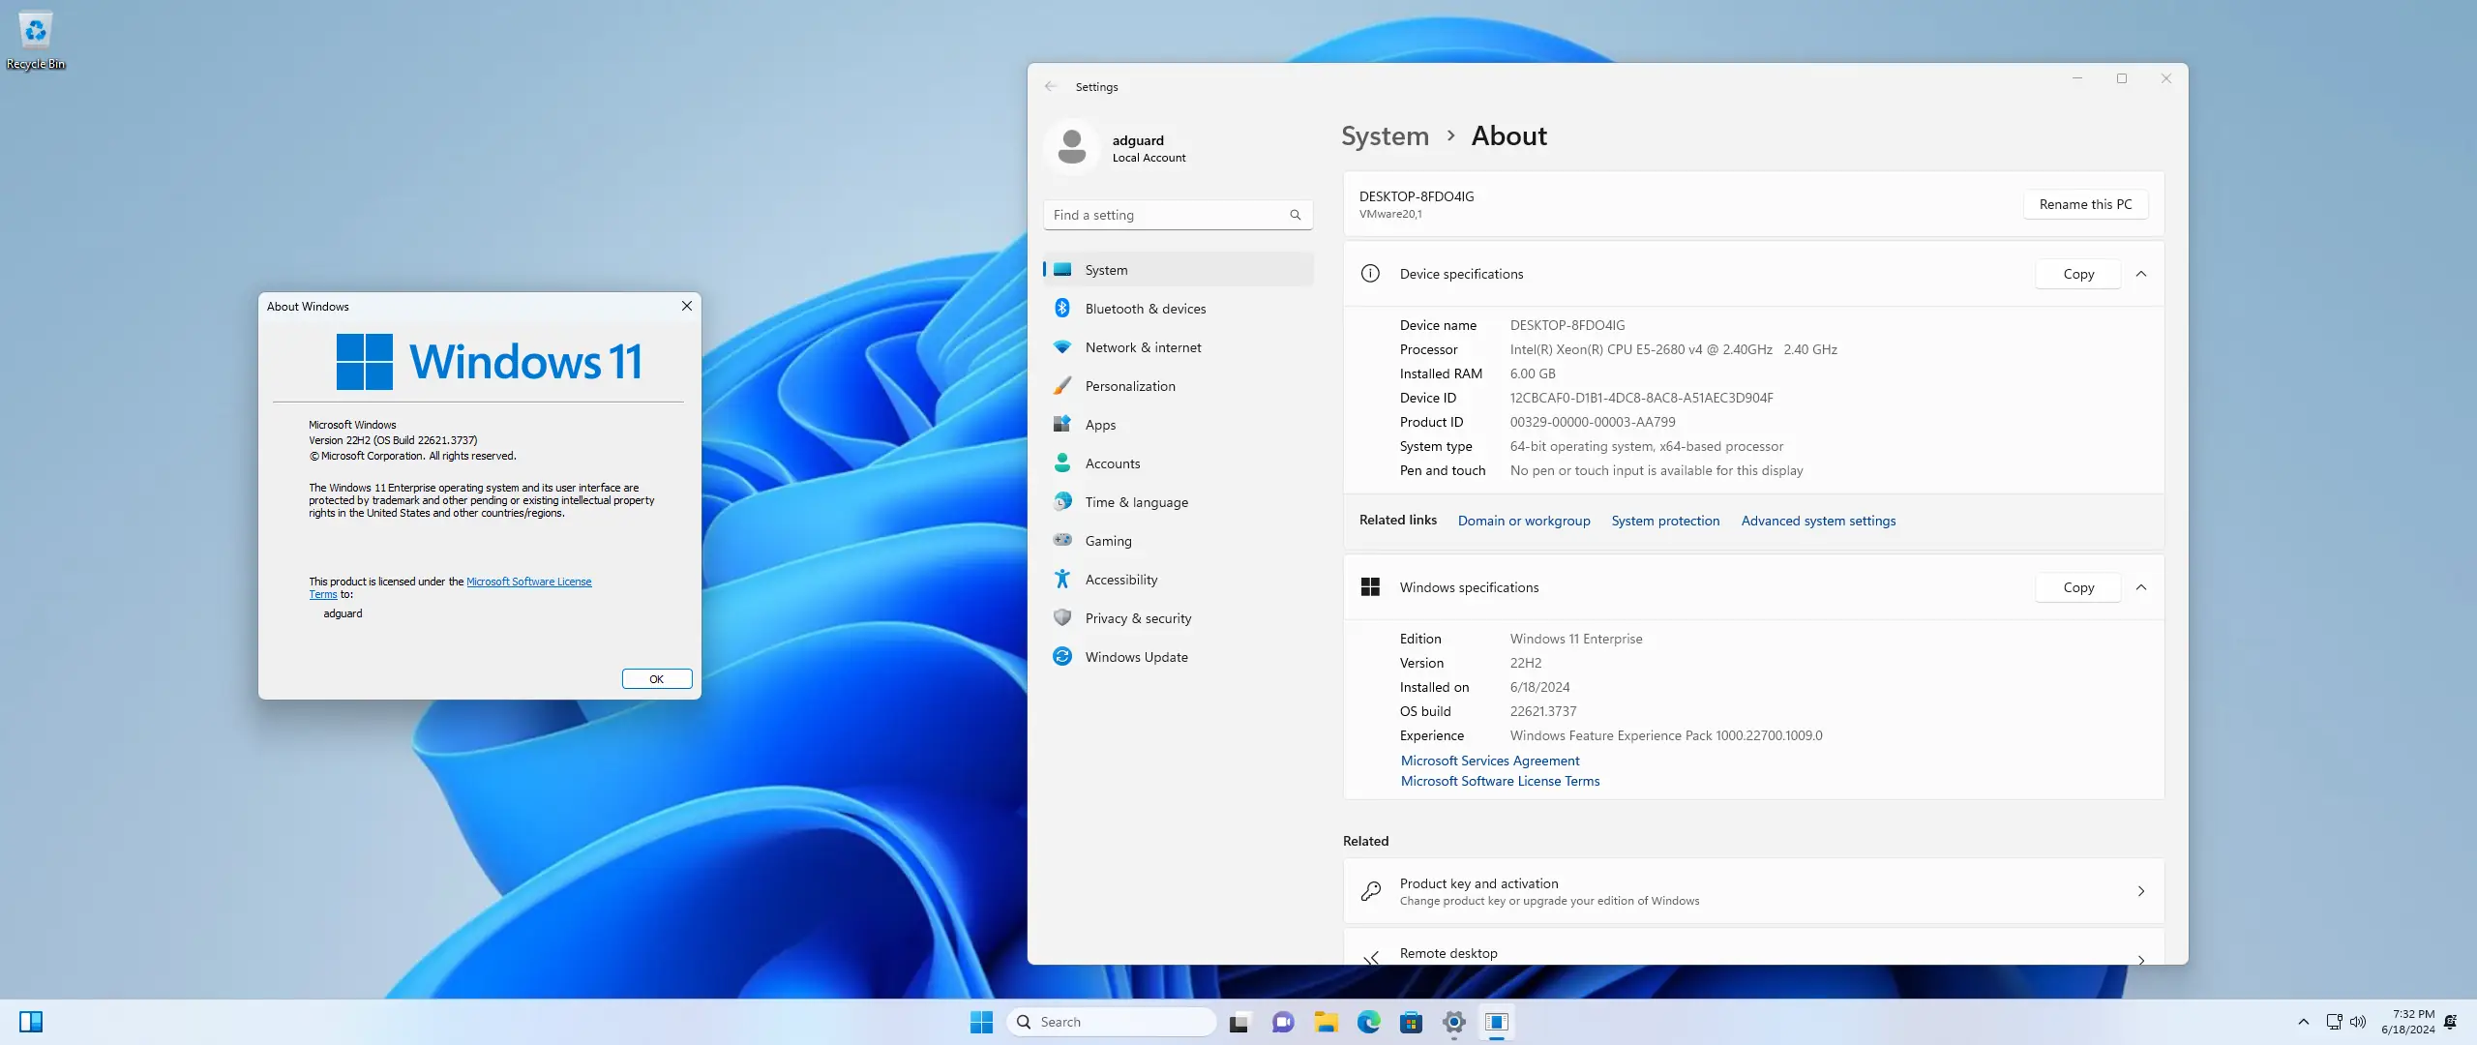
Task: Switch to Time & language settings
Action: click(x=1136, y=501)
